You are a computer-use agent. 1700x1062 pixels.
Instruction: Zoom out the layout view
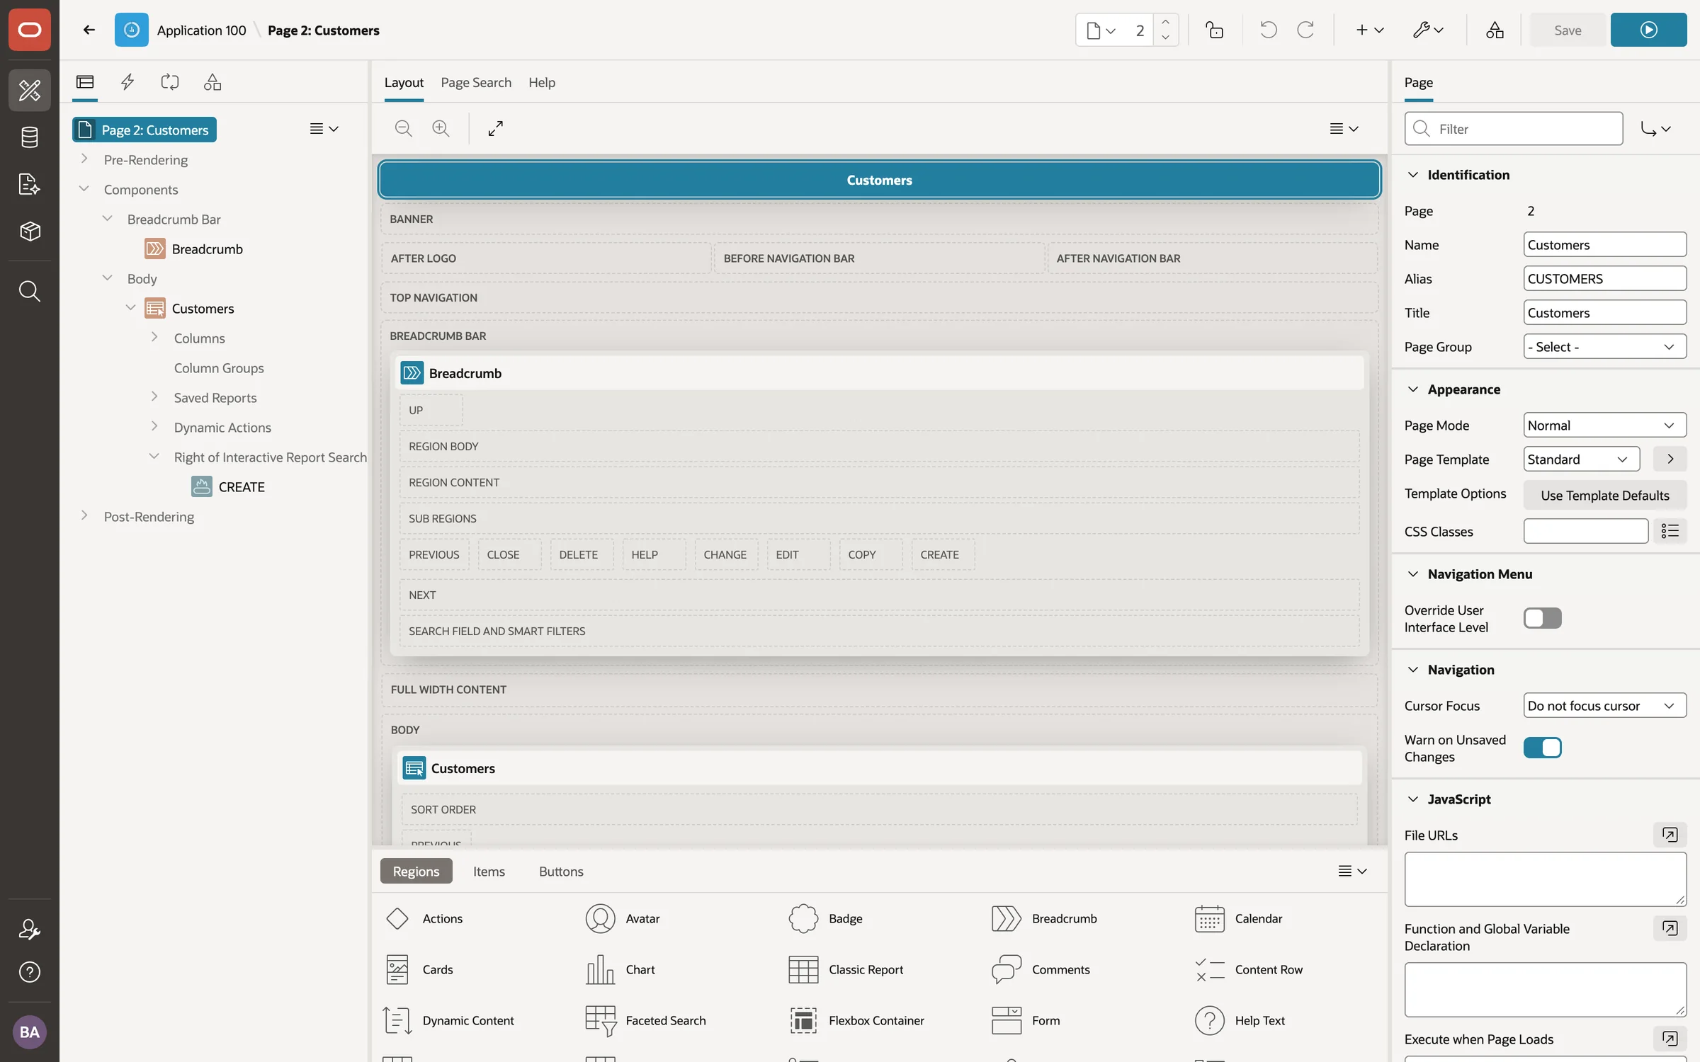(404, 128)
